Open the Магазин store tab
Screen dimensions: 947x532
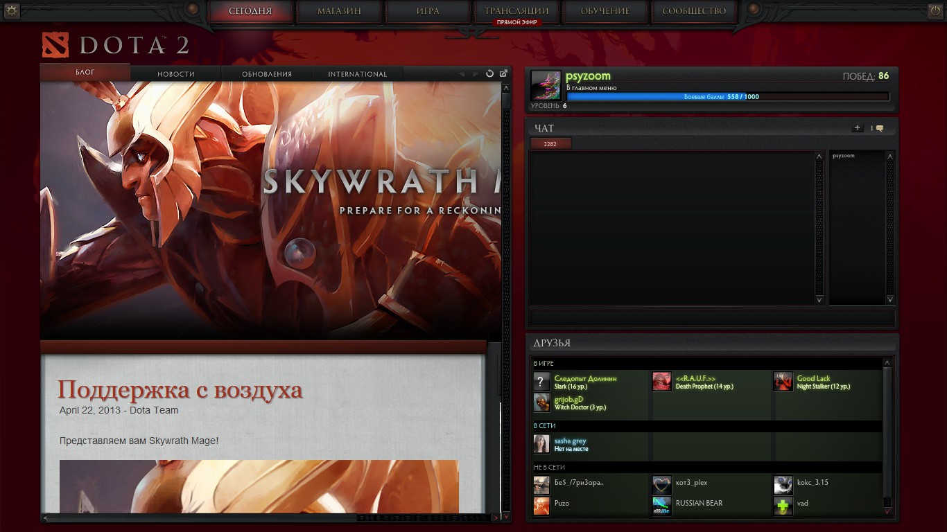(x=340, y=11)
